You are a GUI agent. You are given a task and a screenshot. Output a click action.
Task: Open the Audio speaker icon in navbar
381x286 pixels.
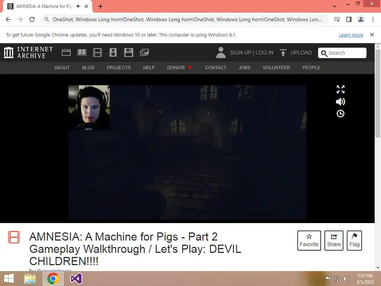point(113,53)
